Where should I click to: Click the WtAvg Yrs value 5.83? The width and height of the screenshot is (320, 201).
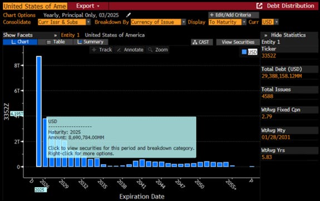coord(267,157)
